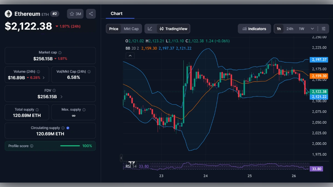
Task: Open the share menu for Ethereum
Action: click(91, 14)
